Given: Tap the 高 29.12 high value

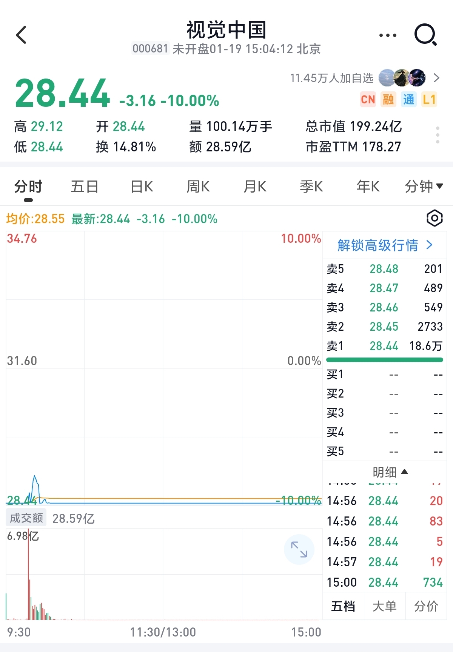Looking at the screenshot, I should pyautogui.click(x=39, y=126).
